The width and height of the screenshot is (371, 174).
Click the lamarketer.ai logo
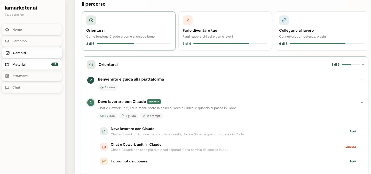coord(21,8)
